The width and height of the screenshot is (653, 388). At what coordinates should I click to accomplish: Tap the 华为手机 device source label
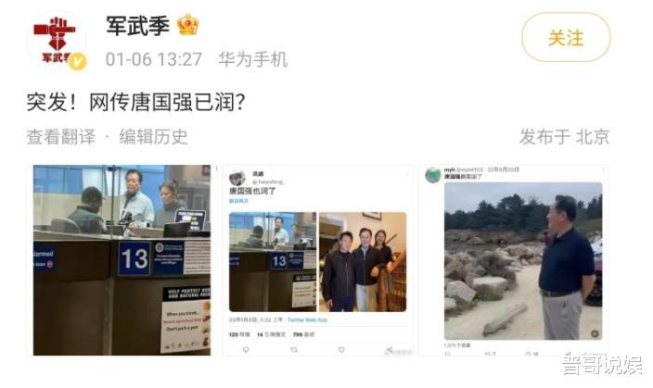coord(253,59)
